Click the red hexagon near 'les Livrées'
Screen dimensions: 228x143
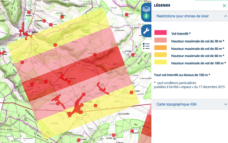133,55
